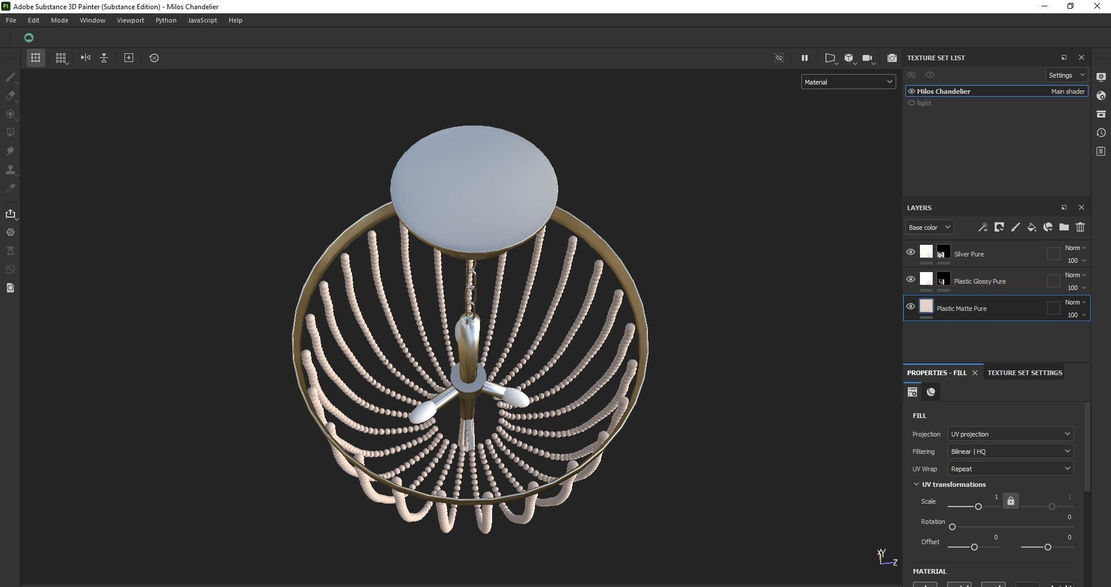
Task: Select the Eraser tool
Action: click(10, 96)
